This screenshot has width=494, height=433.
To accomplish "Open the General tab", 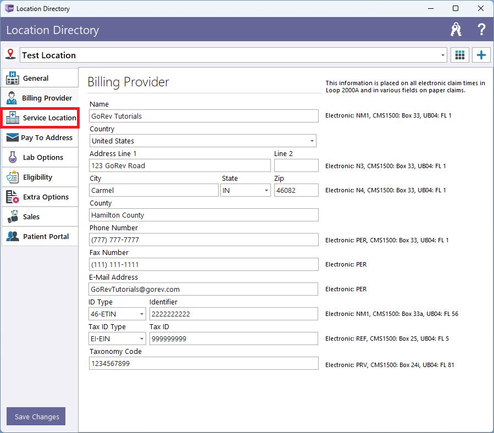I will pos(40,78).
